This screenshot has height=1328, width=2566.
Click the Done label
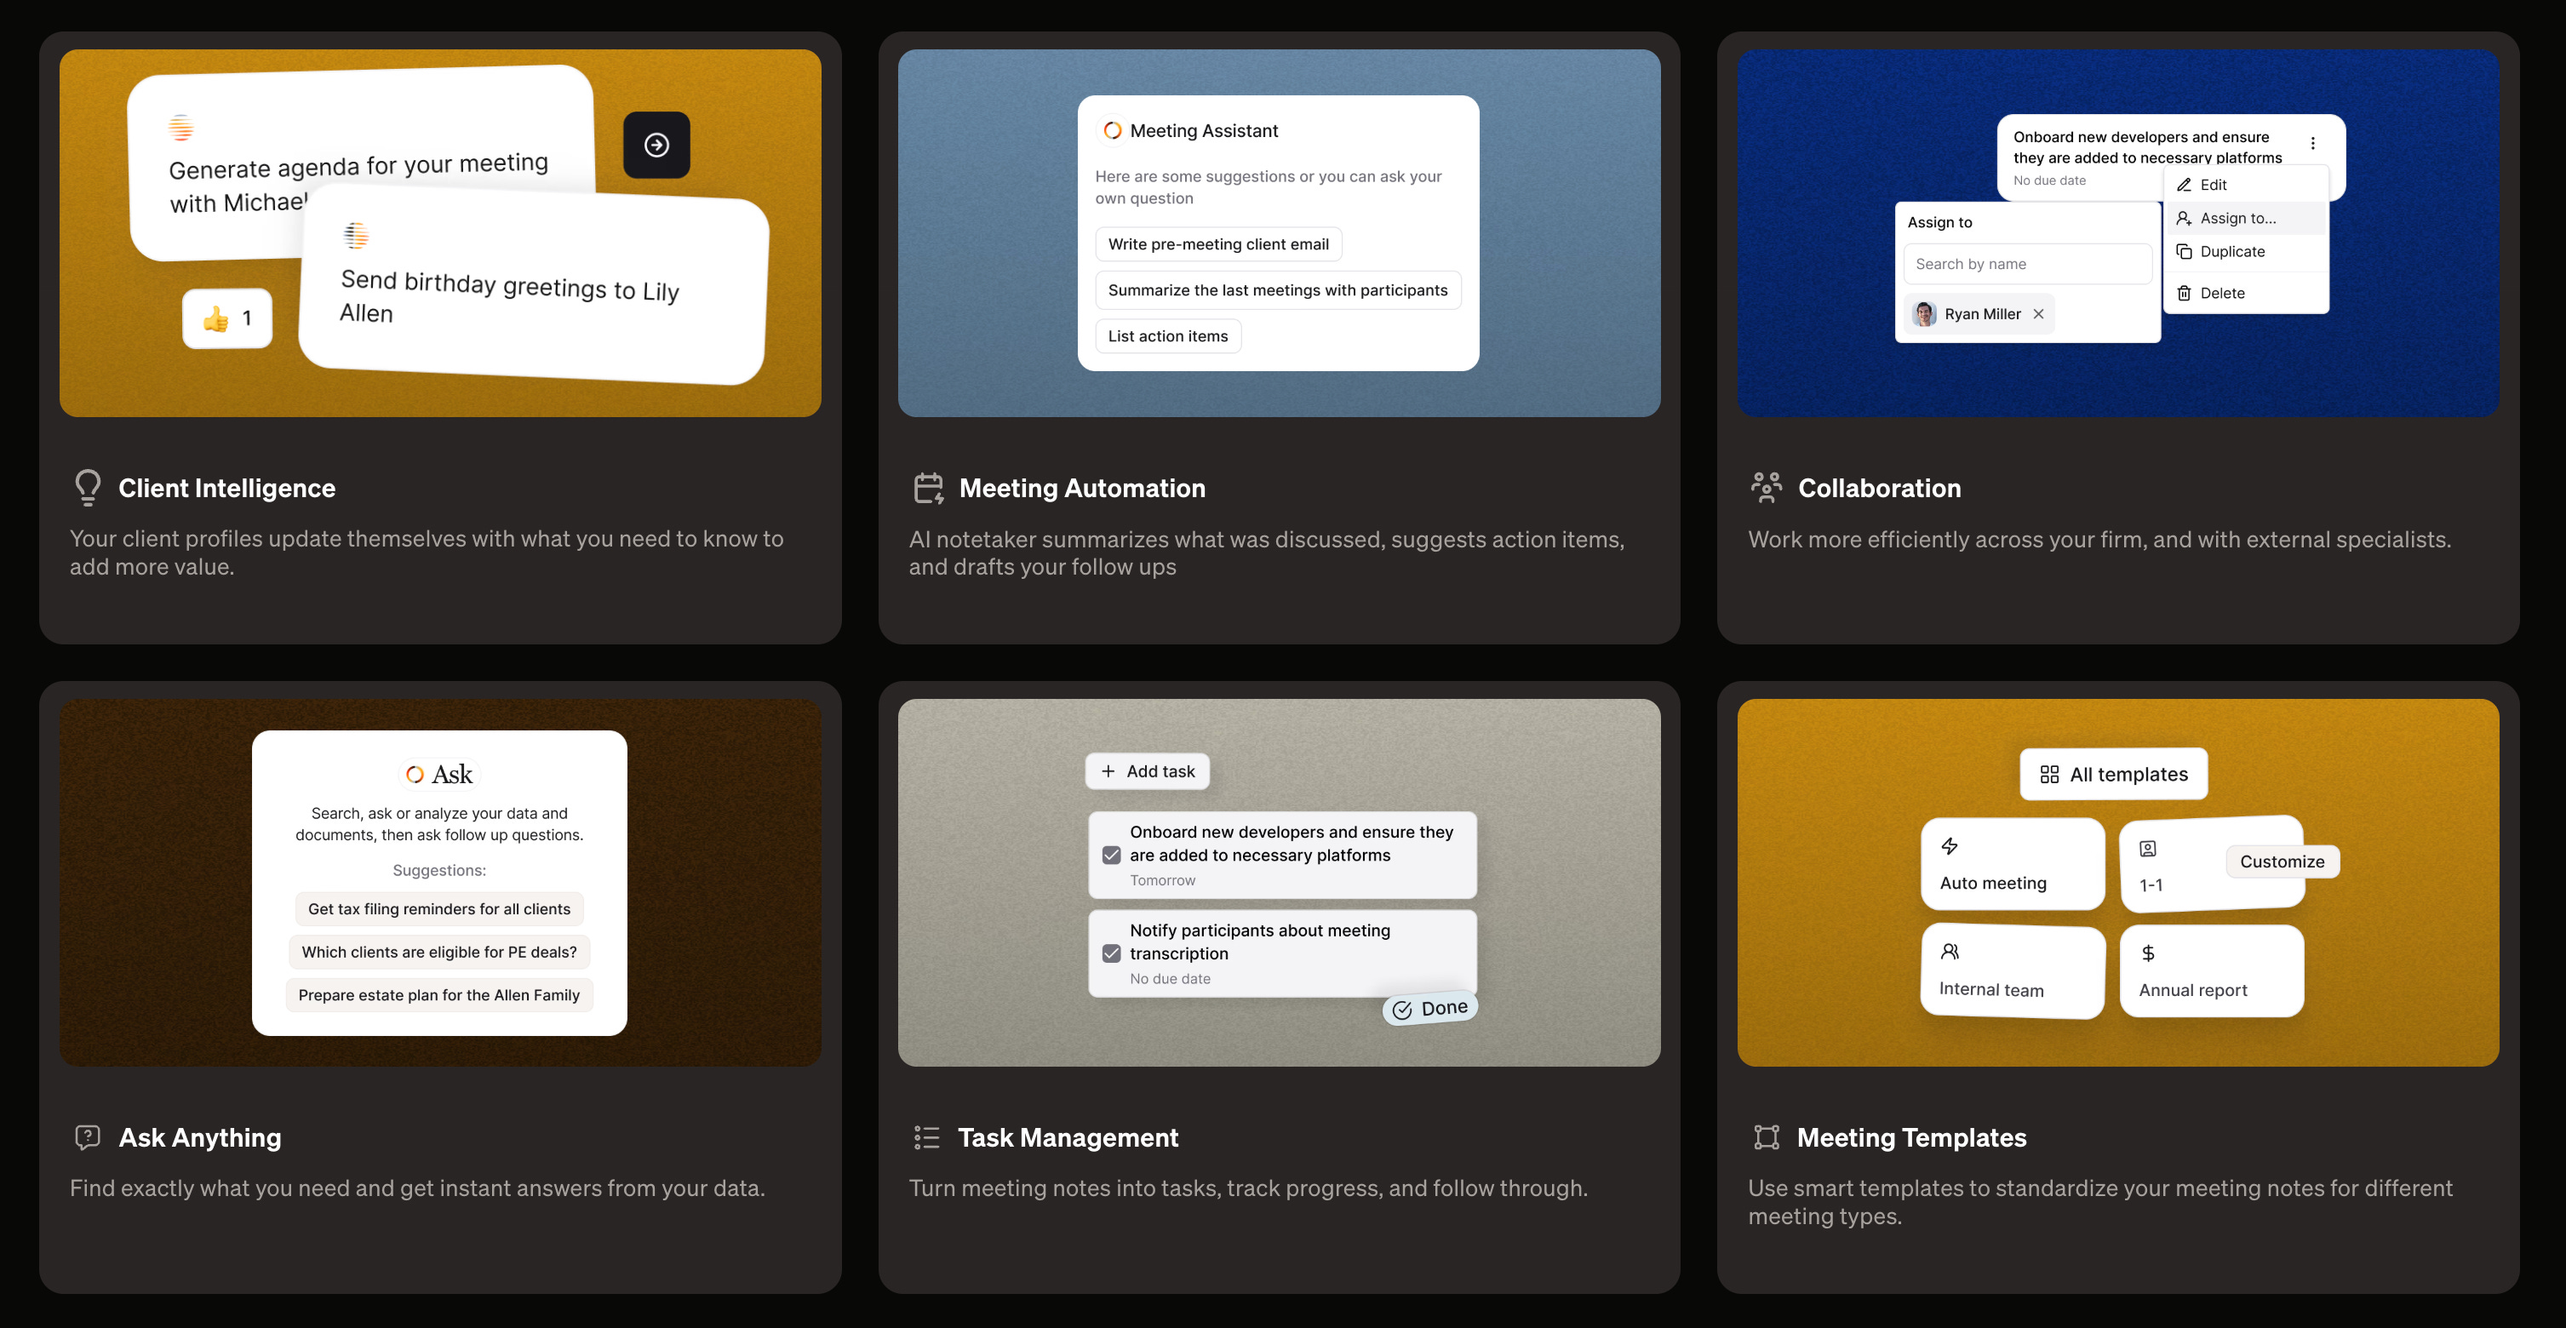[x=1443, y=1007]
